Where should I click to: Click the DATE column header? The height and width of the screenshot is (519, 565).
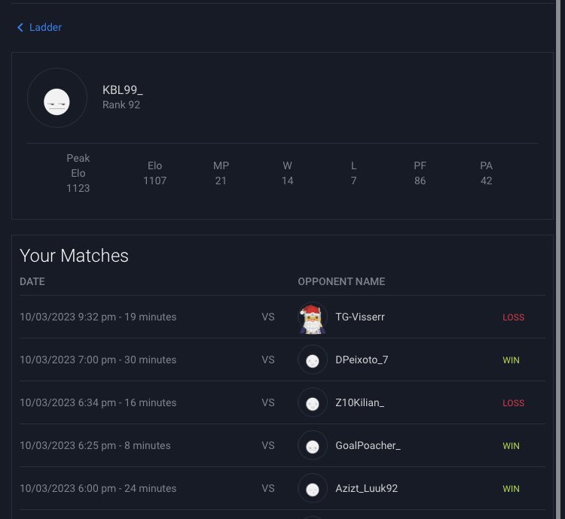coord(32,281)
